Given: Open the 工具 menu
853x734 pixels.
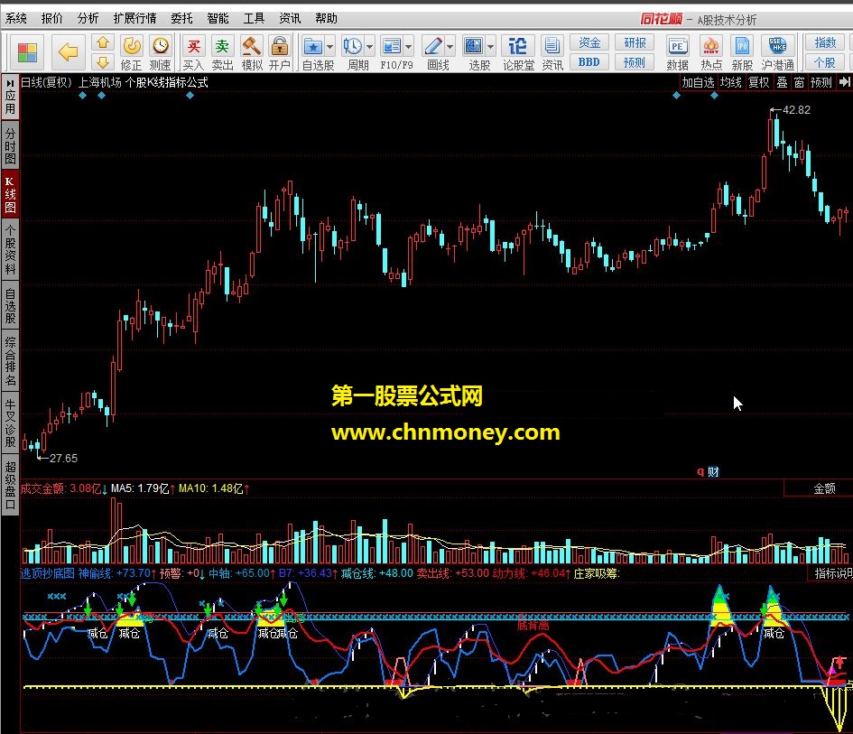Looking at the screenshot, I should [254, 18].
